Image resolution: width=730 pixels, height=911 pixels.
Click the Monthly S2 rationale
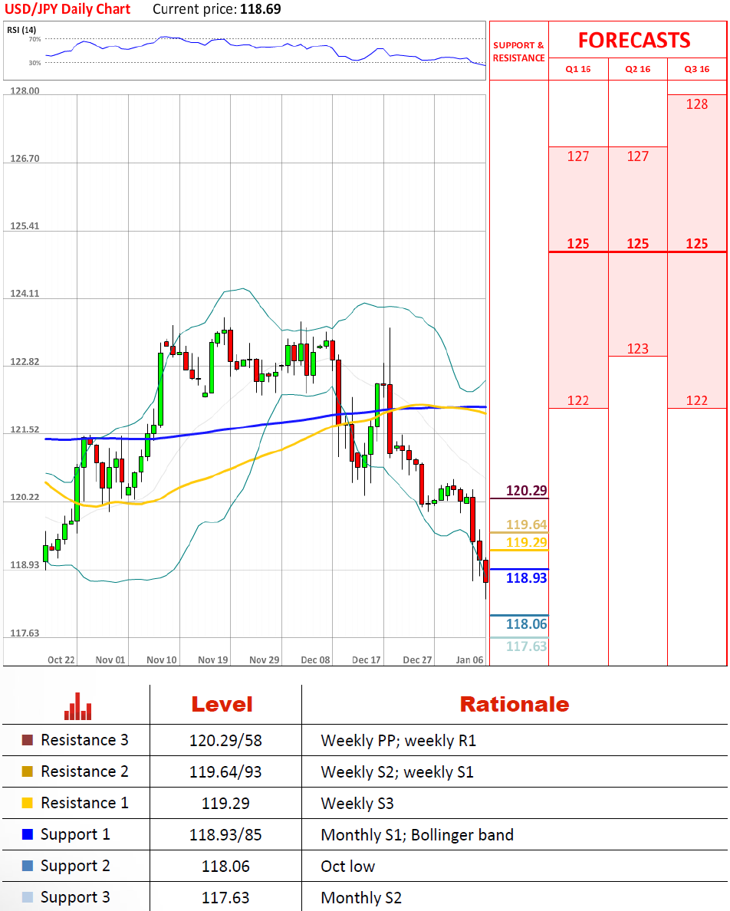pyautogui.click(x=361, y=898)
